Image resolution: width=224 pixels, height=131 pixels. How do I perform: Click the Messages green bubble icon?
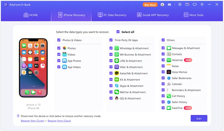(169, 48)
